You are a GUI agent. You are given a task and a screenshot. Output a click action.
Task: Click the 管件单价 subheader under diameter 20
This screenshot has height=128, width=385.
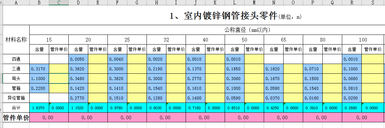coord(98,49)
